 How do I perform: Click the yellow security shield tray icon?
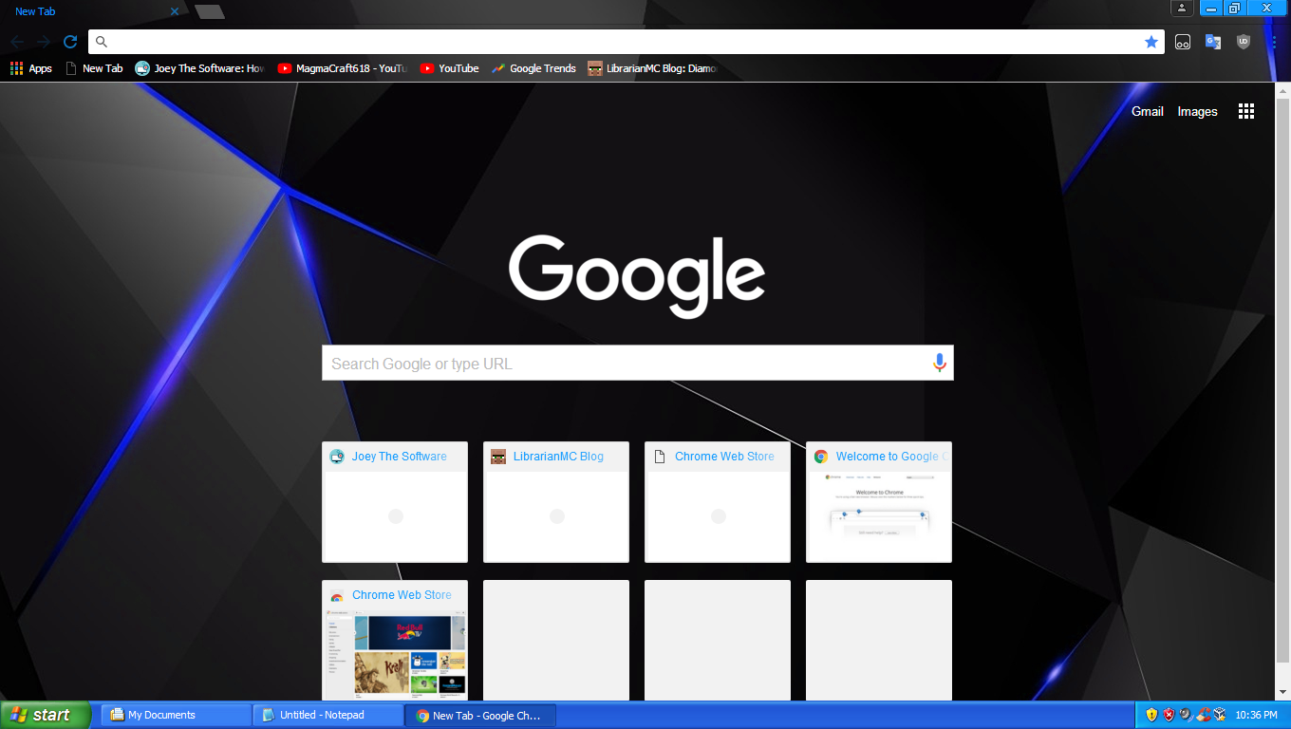[x=1151, y=714]
